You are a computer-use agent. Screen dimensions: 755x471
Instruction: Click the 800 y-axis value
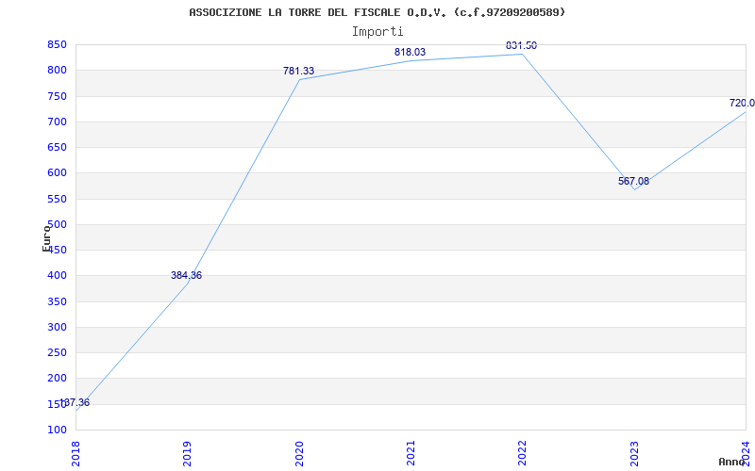[57, 71]
